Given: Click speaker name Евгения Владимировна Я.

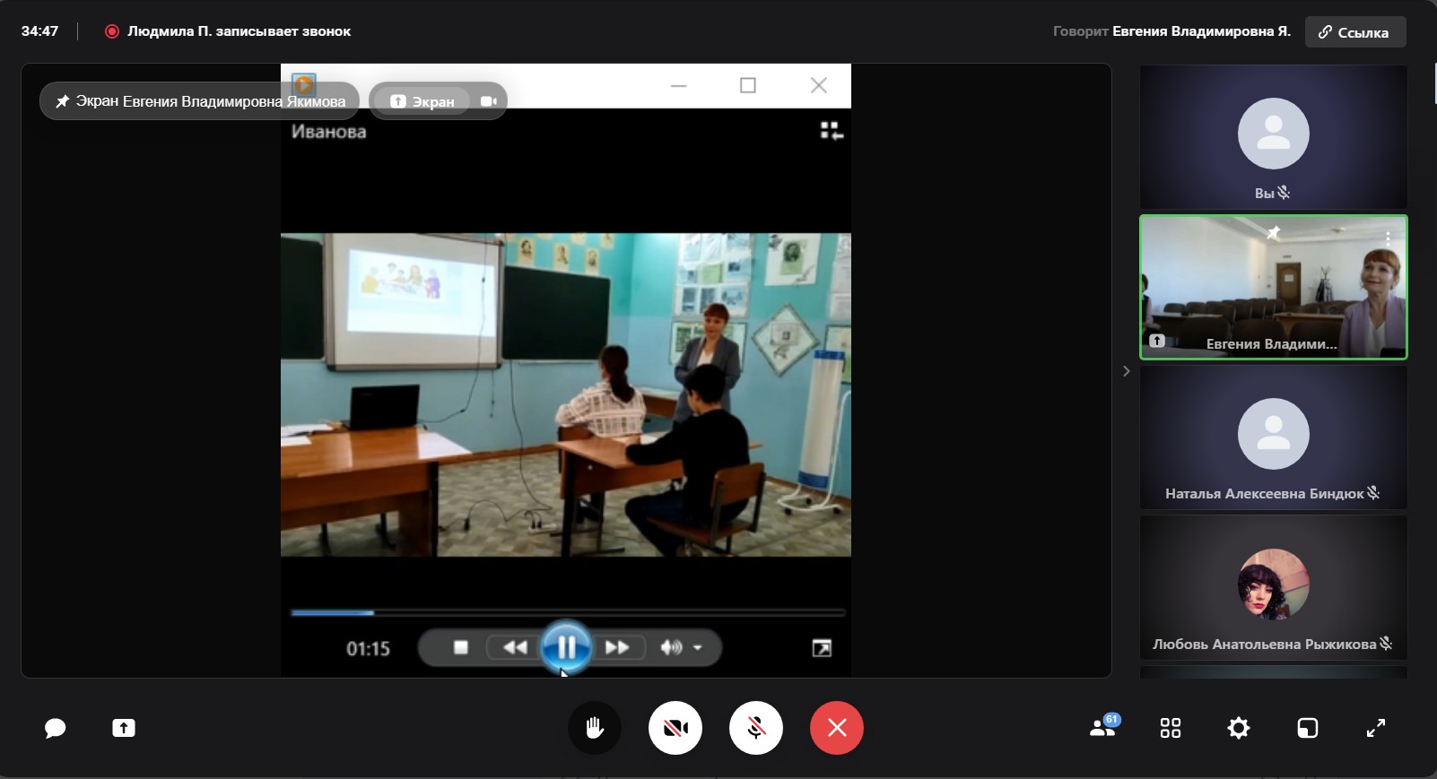Looking at the screenshot, I should [x=1201, y=31].
